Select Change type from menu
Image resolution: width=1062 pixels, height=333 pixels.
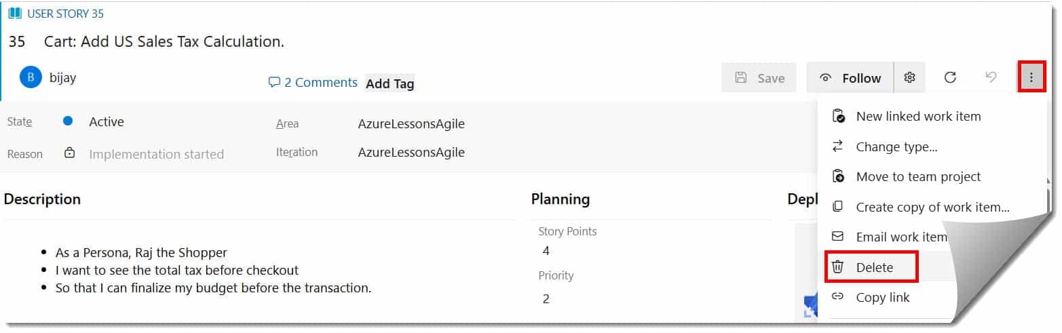pos(896,146)
